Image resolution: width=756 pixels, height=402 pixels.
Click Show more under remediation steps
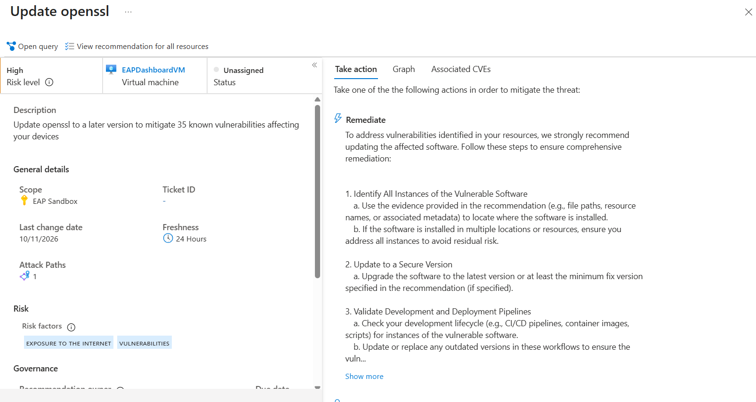tap(364, 376)
